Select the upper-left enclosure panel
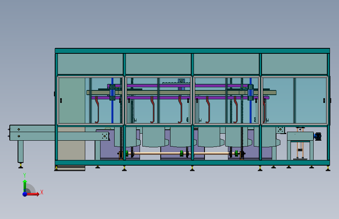Image resolution: width=339 pixels, height=219 pixels. click(x=90, y=64)
